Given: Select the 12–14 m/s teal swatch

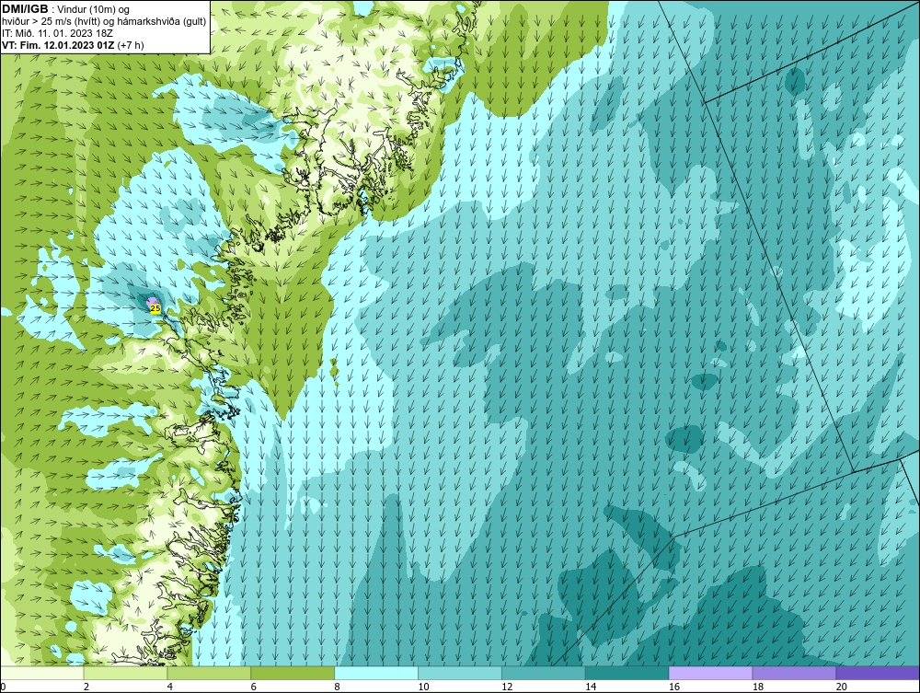Looking at the screenshot, I should (x=544, y=673).
